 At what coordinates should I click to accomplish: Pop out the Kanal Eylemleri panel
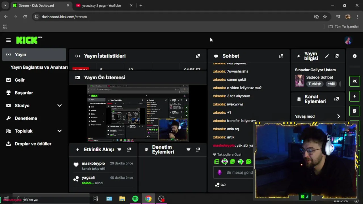(336, 99)
